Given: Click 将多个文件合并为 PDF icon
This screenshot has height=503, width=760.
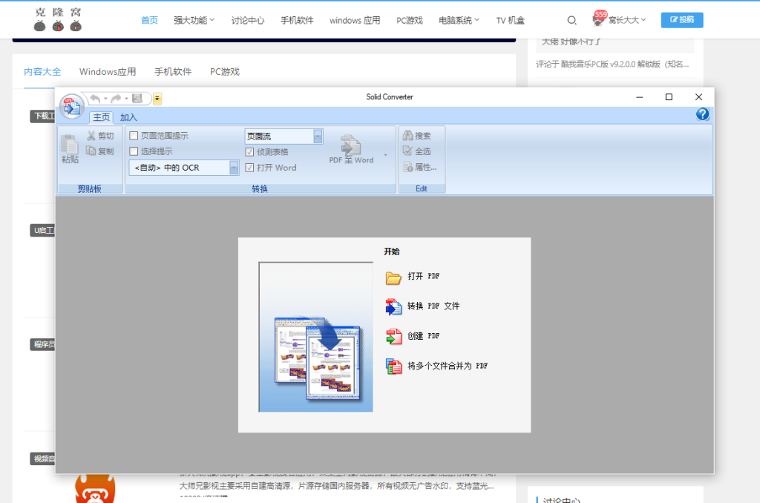Looking at the screenshot, I should 393,366.
